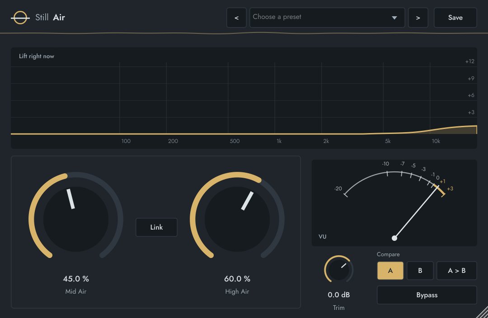Click the 200 frequency label

click(173, 141)
